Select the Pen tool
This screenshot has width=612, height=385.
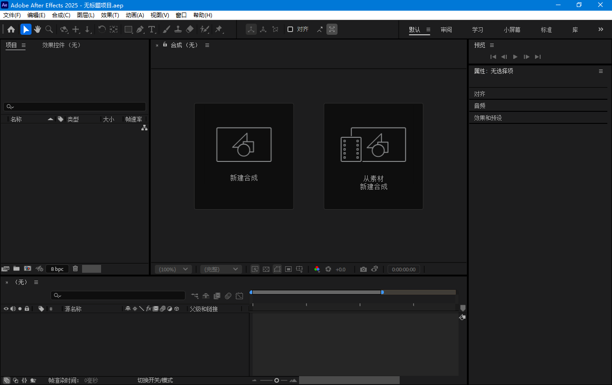140,29
